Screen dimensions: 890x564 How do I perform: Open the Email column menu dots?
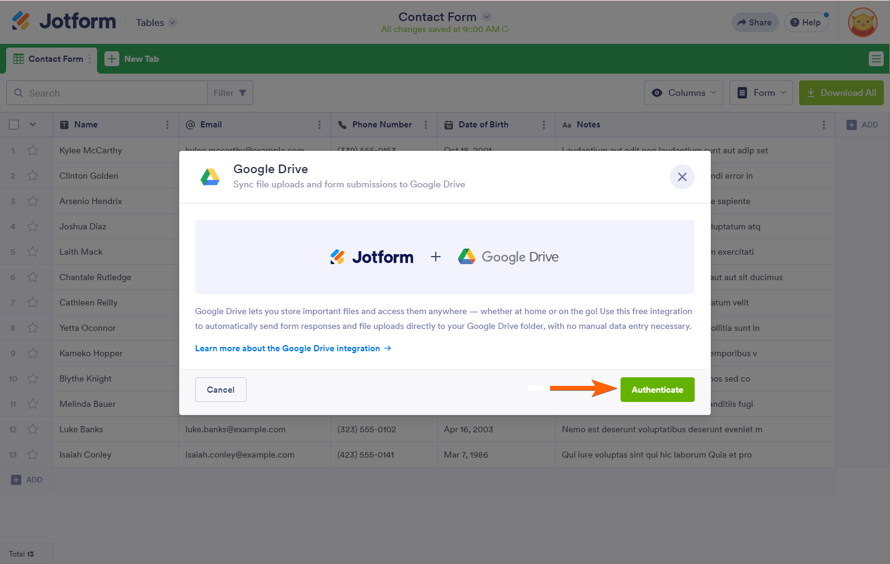coord(320,125)
